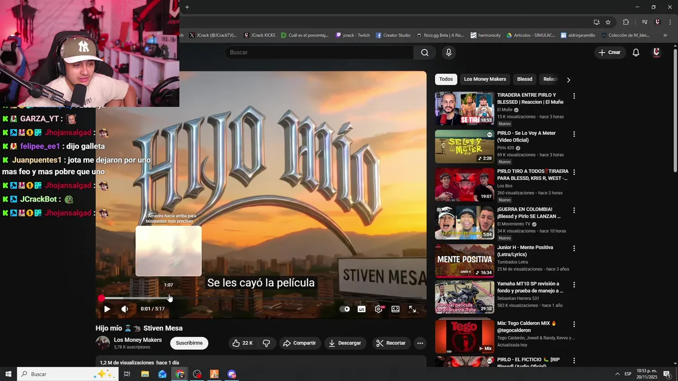This screenshot has height=381, width=678.
Task: Share the video via Compartir
Action: coord(299,343)
